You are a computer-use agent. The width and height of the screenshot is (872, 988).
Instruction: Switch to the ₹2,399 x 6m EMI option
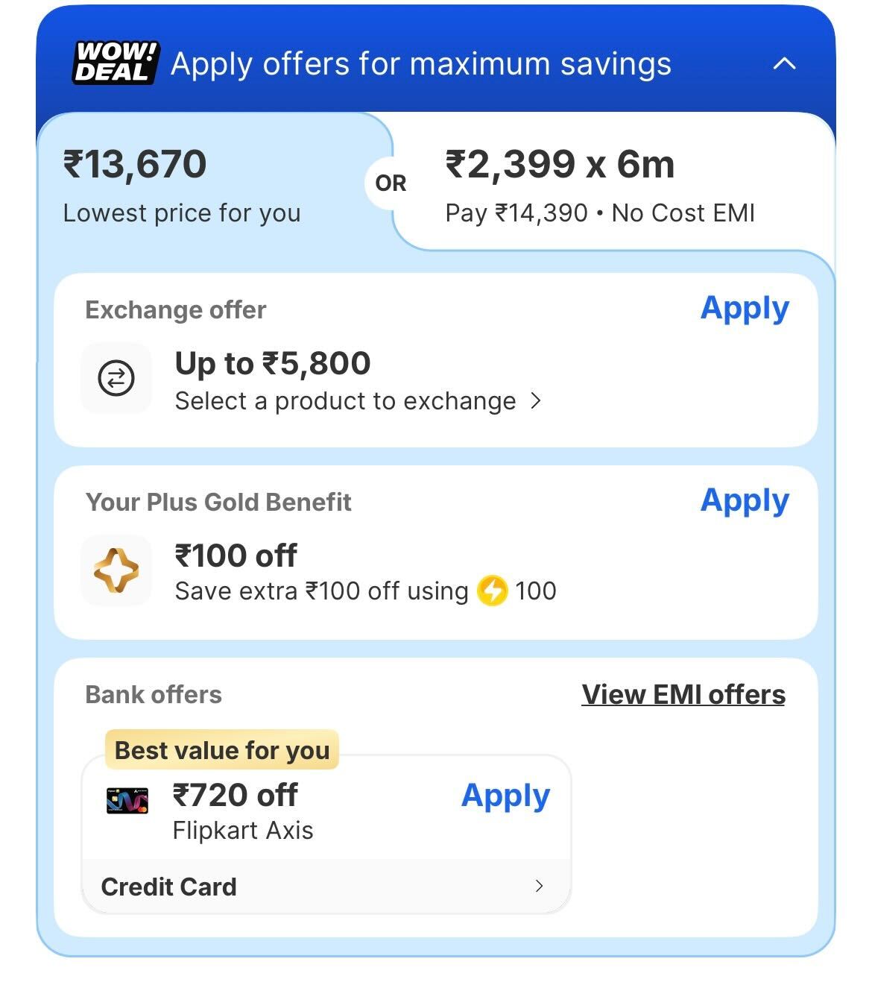click(600, 184)
